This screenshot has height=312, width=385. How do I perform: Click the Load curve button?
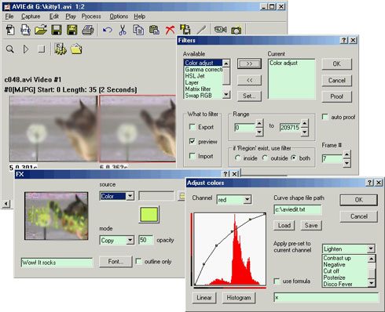[x=284, y=225]
